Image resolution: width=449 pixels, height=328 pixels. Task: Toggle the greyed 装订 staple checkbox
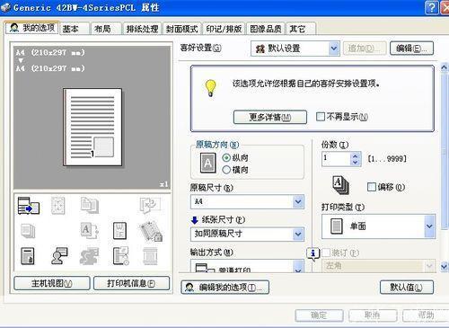(x=326, y=253)
